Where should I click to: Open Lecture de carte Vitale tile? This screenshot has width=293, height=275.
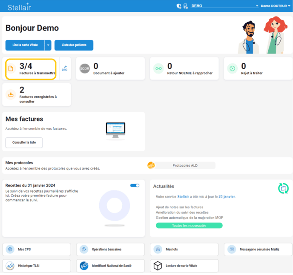click(184, 266)
